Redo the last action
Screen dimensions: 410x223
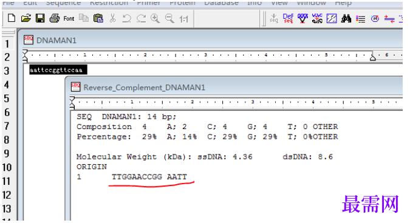pyautogui.click(x=141, y=18)
